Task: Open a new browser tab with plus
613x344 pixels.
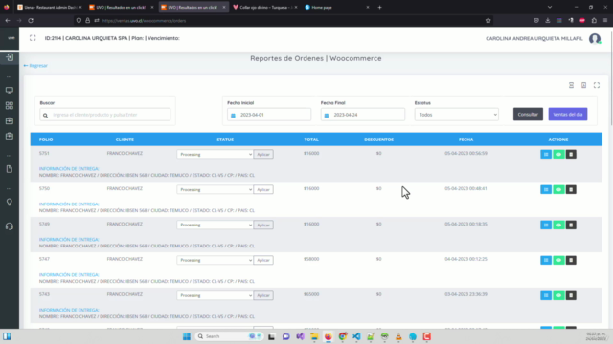Action: (379, 7)
